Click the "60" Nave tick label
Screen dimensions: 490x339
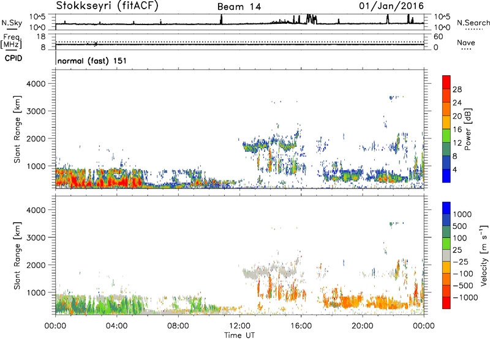[x=439, y=37]
